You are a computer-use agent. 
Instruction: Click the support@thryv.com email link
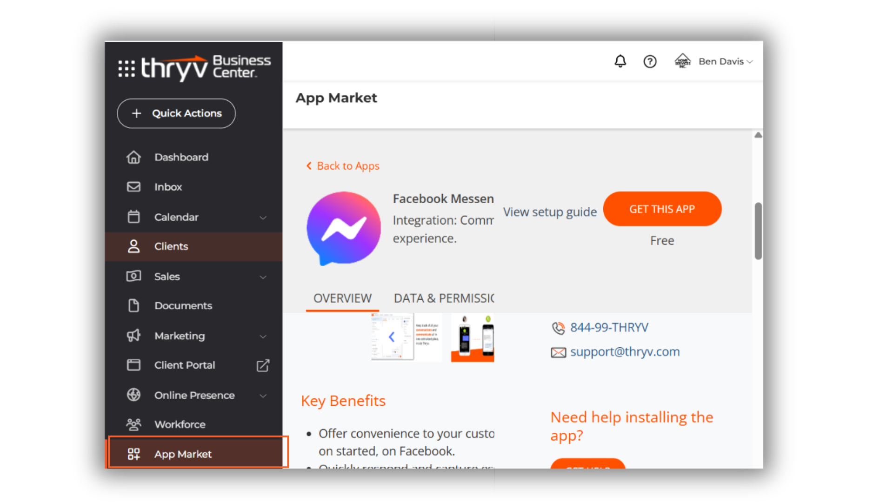pyautogui.click(x=625, y=352)
